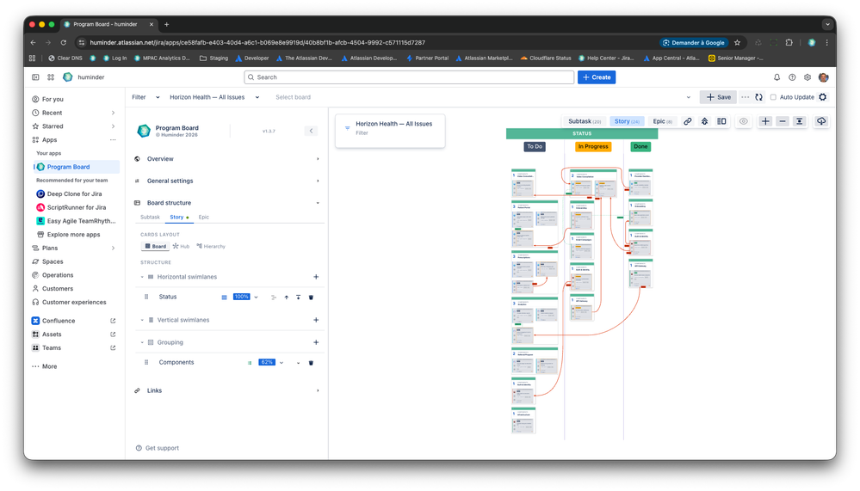Viewport: 860px width, 491px height.
Task: Open Jira settings gear in top bar
Action: (807, 77)
